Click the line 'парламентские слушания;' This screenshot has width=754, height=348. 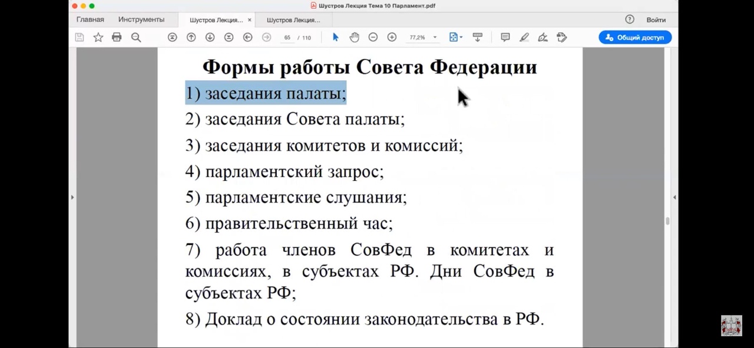click(306, 197)
